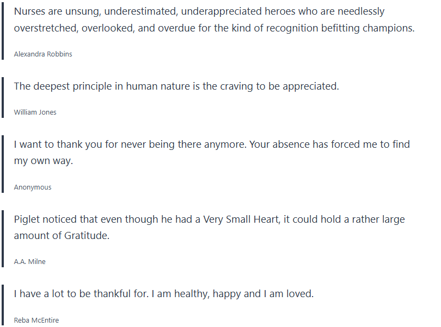
Task: Click the "thank you for never being there" quote
Action: click(x=212, y=153)
